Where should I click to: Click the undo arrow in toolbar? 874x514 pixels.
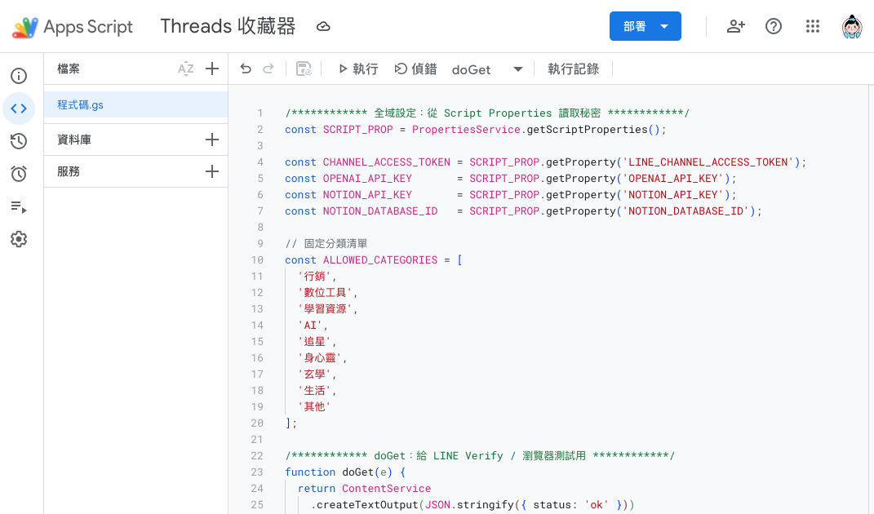[x=246, y=69]
